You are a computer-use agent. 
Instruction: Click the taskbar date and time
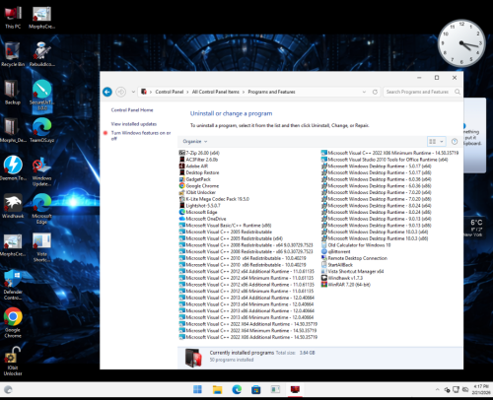click(481, 390)
